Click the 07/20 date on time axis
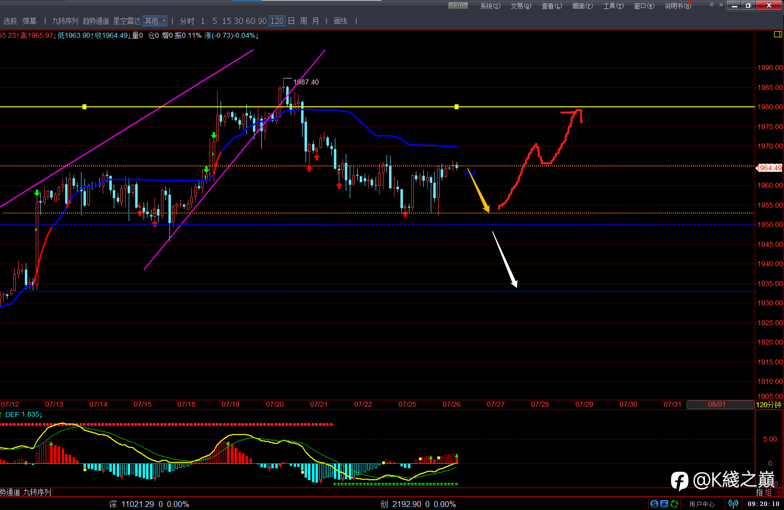 pyautogui.click(x=275, y=405)
